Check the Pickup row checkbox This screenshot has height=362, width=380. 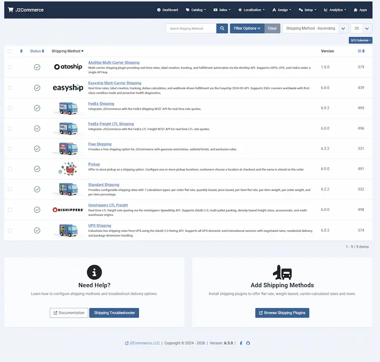(10, 169)
